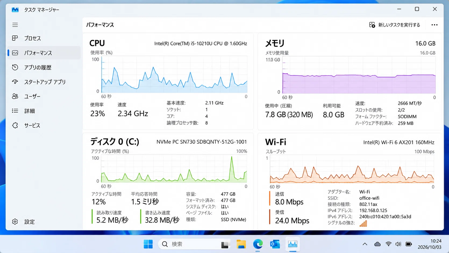The height and width of the screenshot is (253, 449).
Task: Click the 設定 gear icon
Action: click(15, 222)
